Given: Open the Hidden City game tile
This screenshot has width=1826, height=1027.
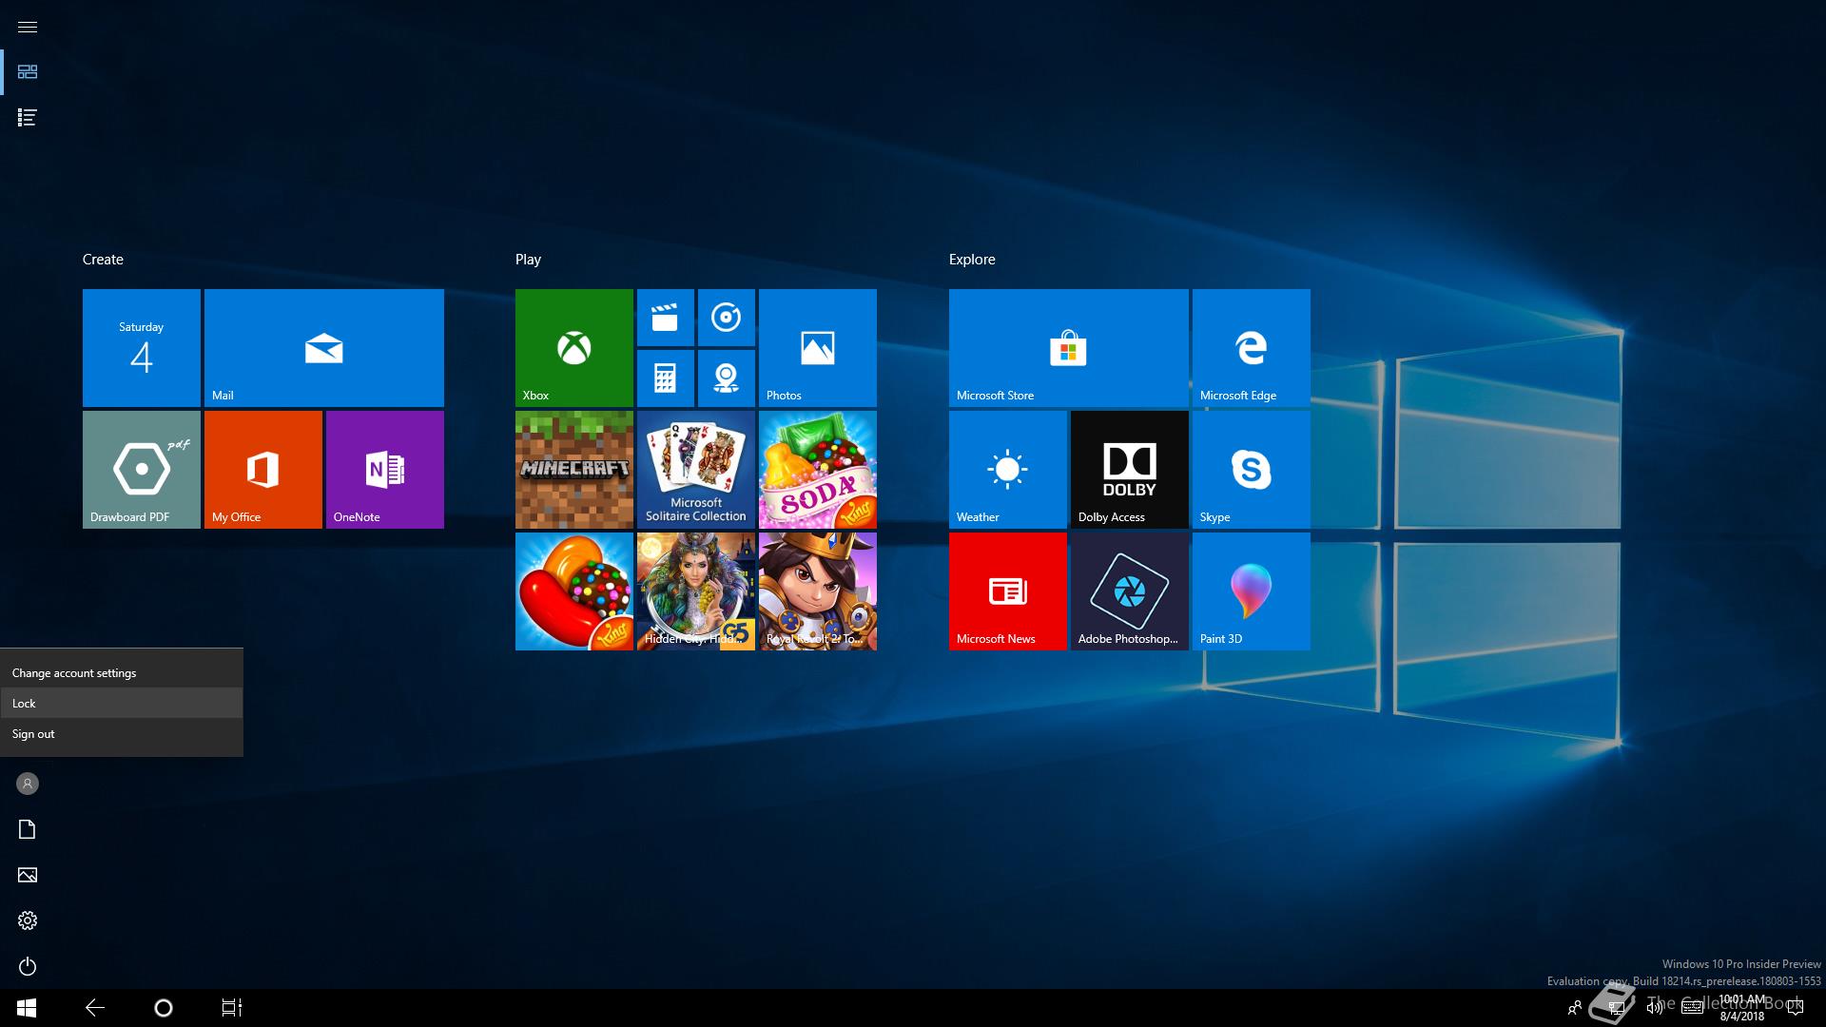Looking at the screenshot, I should click(696, 591).
